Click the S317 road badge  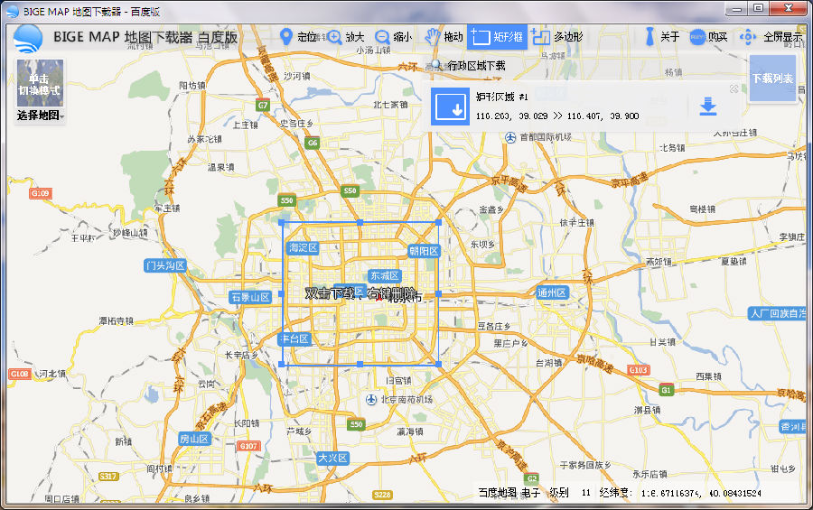point(107,477)
